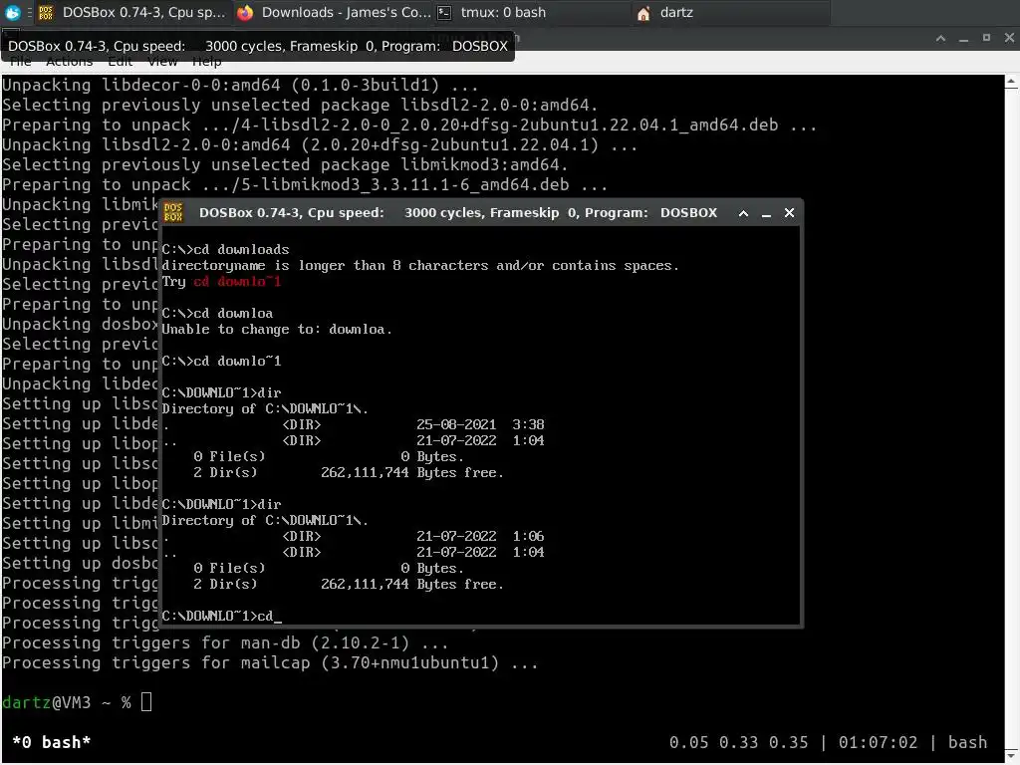Viewport: 1020px width, 765px height.
Task: Minimize the DOSBox window
Action: tap(766, 213)
